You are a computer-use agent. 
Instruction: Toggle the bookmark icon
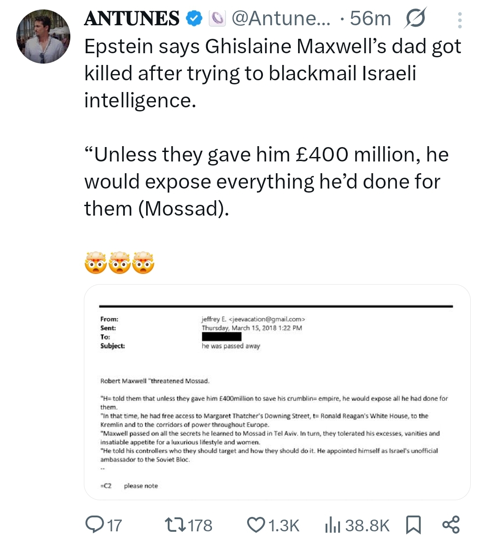click(x=413, y=525)
